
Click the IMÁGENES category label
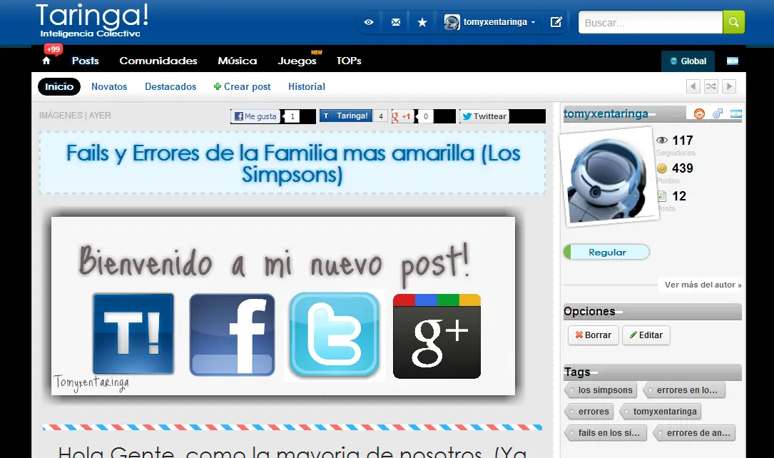(x=61, y=116)
